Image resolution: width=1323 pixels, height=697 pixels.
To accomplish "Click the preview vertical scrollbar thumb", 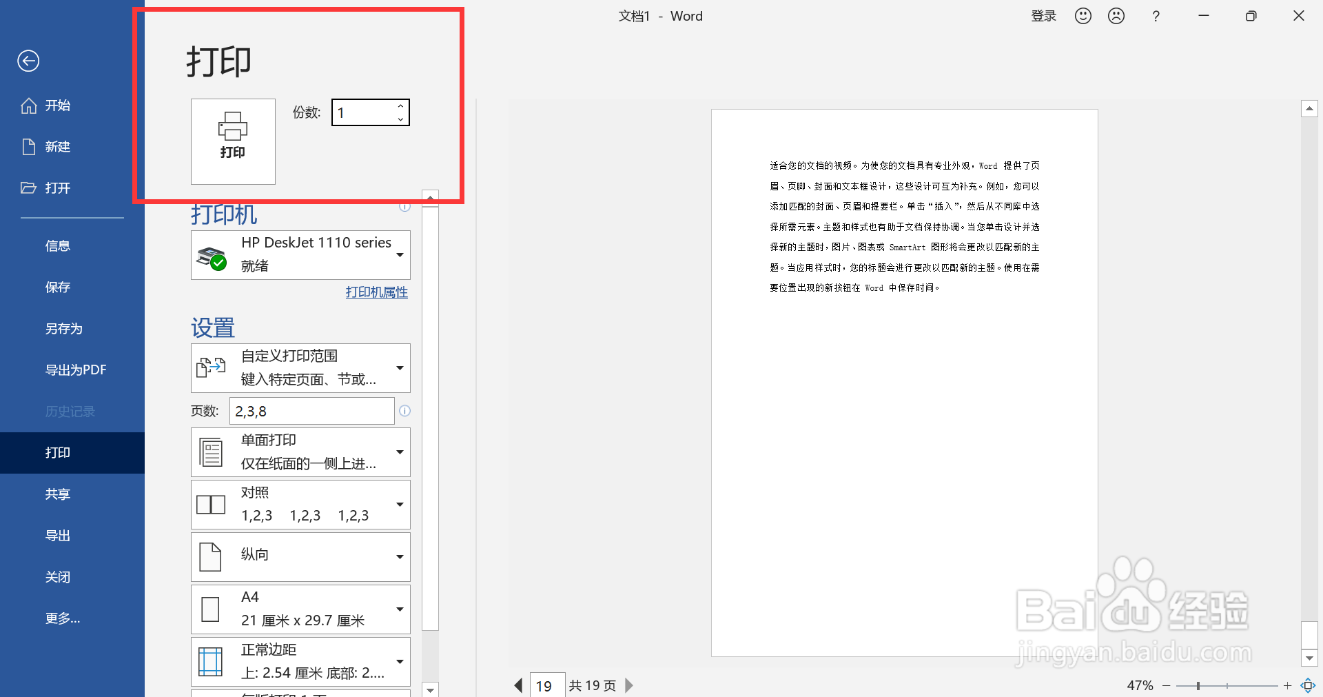I will tap(1309, 635).
